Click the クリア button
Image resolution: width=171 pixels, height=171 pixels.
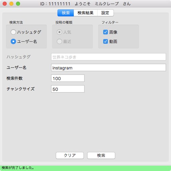coord(70,155)
